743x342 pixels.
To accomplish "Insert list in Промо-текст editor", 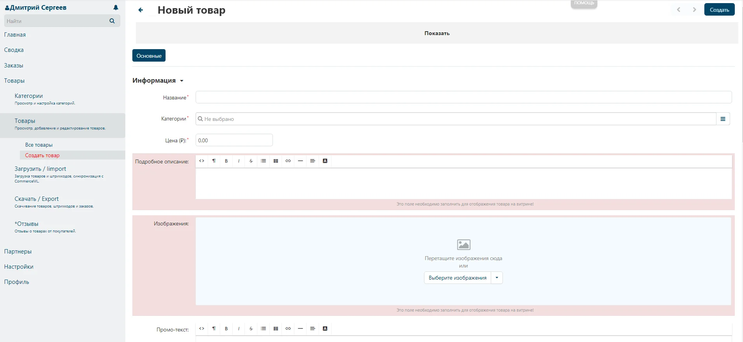I will coord(264,329).
